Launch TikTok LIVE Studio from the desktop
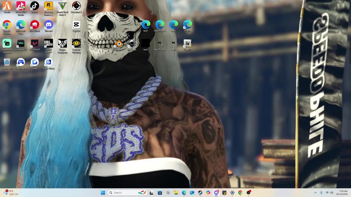This screenshot has height=197, width=351. pyautogui.click(x=21, y=8)
